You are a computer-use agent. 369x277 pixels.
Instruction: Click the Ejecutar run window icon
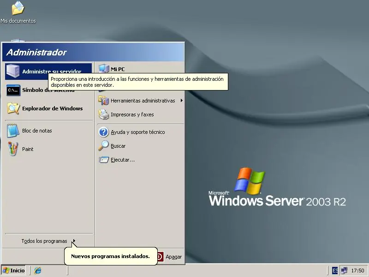(103, 160)
